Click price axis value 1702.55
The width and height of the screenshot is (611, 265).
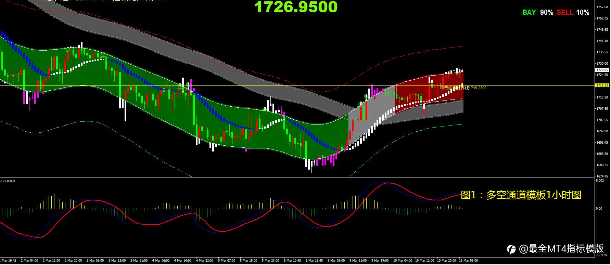pos(602,120)
